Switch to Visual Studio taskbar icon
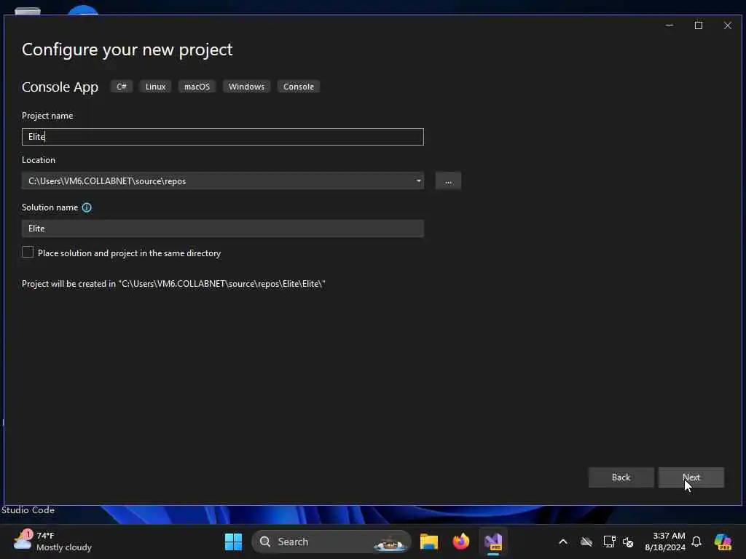This screenshot has height=559, width=746. tap(493, 542)
